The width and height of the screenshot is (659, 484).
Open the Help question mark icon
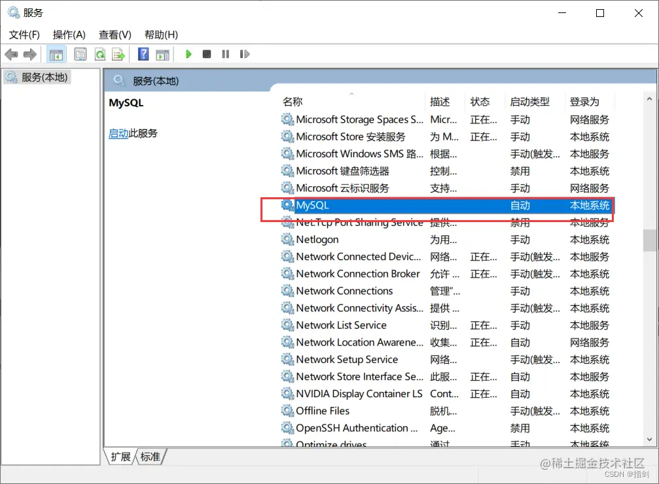coord(143,54)
